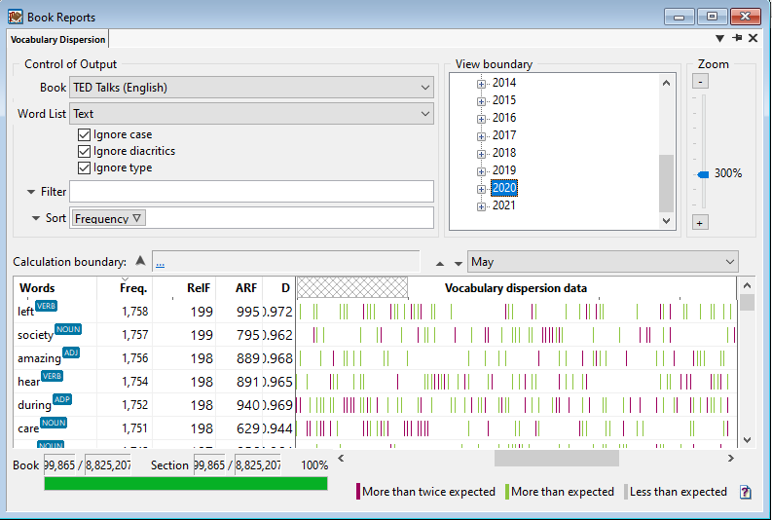Click the ADJ tag next to 'amazing'
The width and height of the screenshot is (772, 520).
[x=71, y=353]
